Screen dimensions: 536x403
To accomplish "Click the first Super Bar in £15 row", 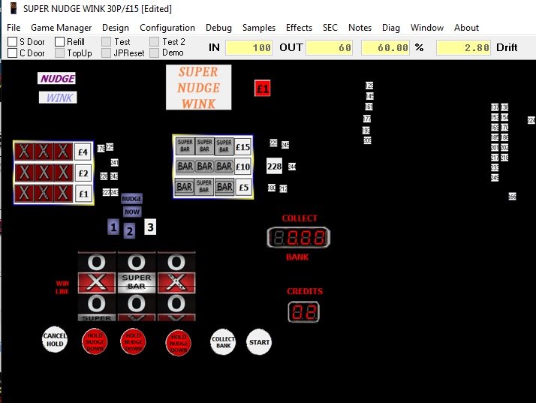I will (x=185, y=146).
